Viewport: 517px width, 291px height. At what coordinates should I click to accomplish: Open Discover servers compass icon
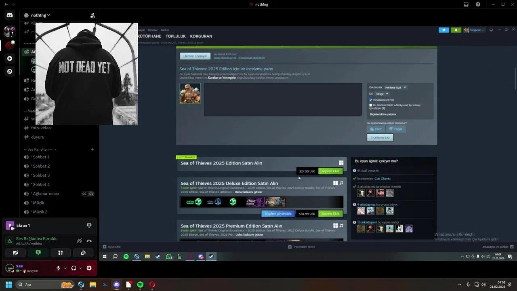[x=10, y=71]
